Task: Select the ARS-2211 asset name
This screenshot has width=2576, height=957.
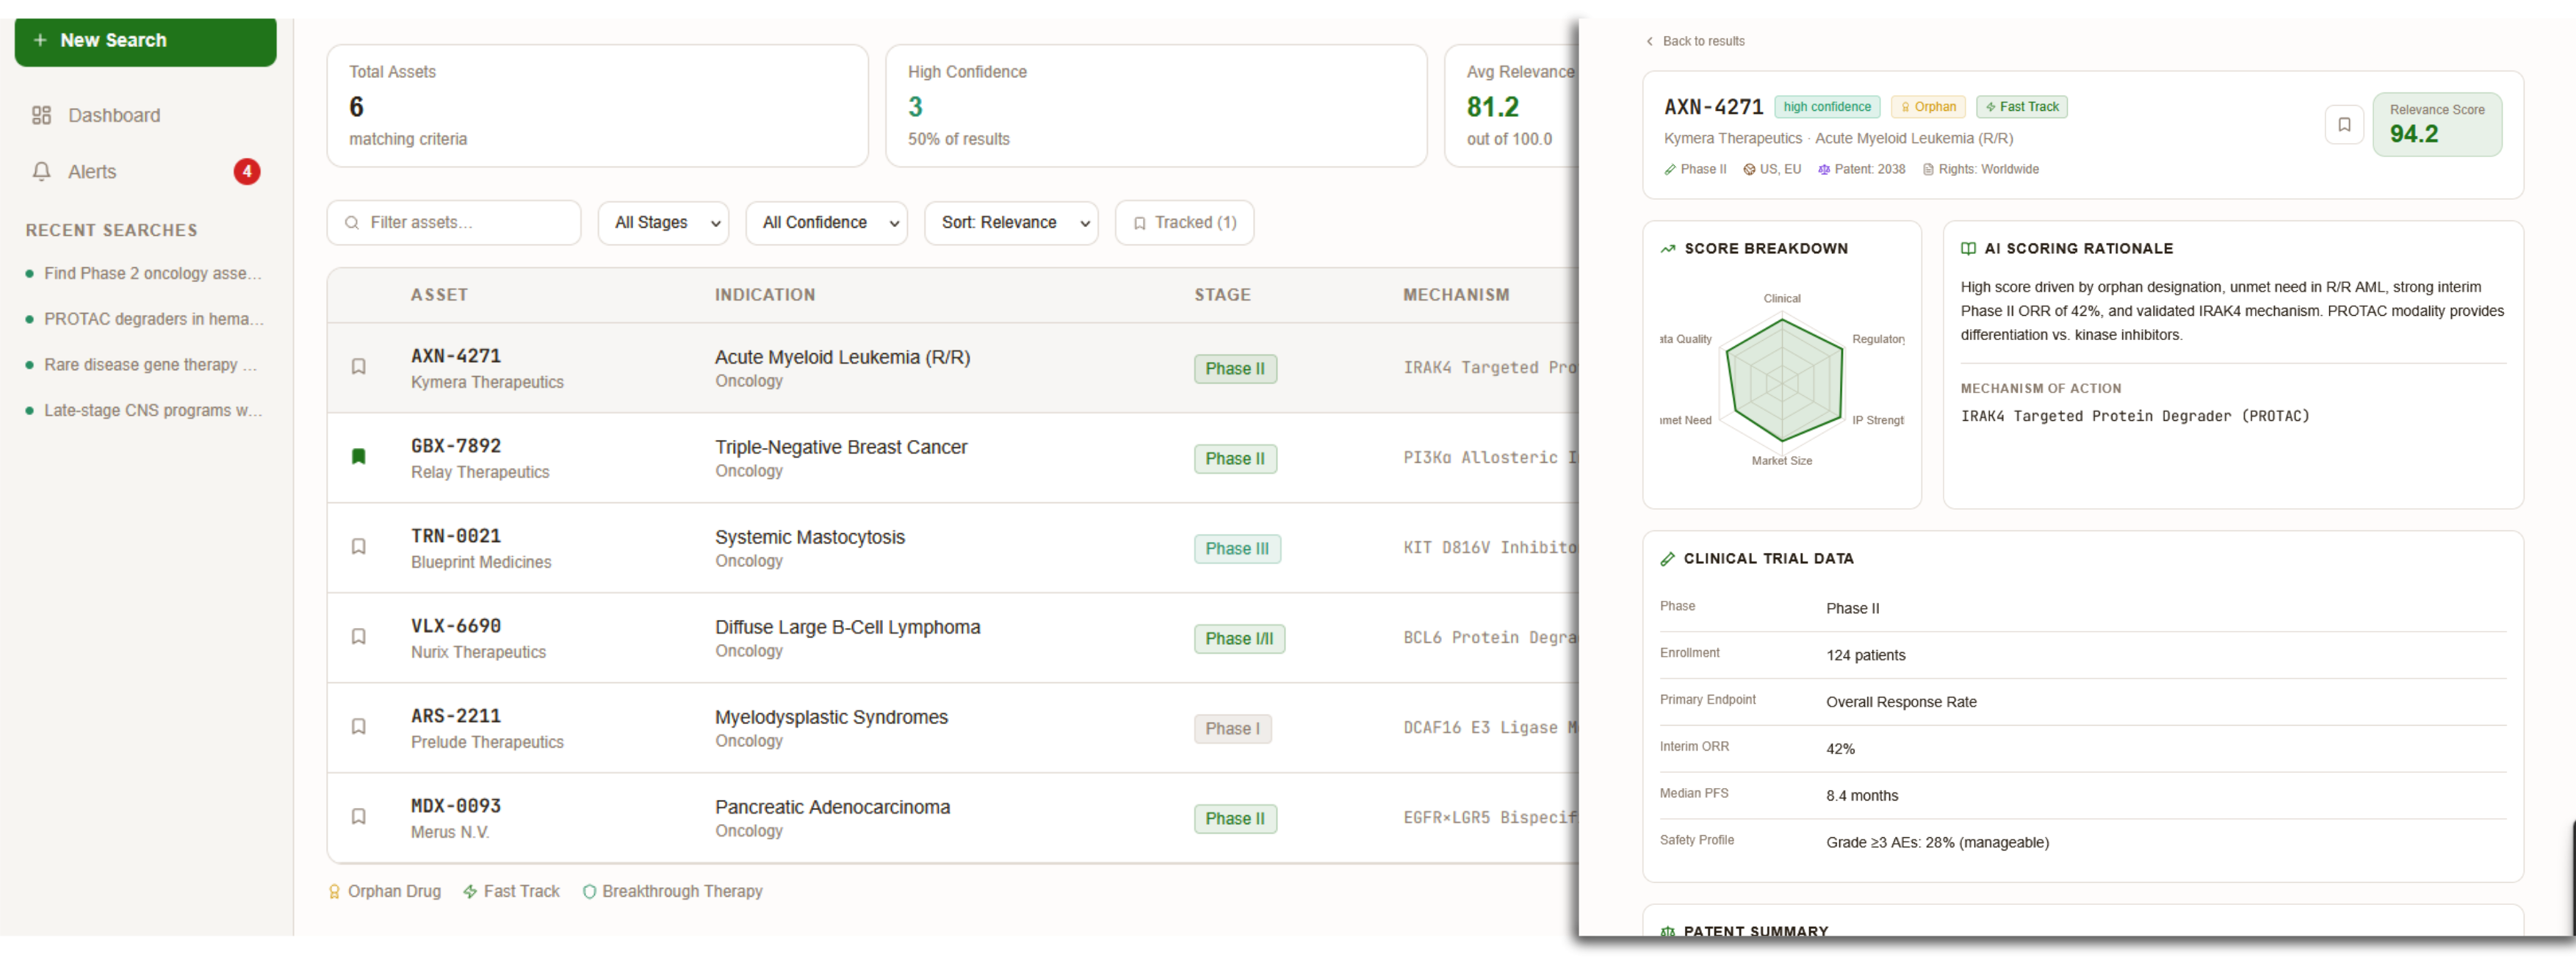Action: (456, 716)
